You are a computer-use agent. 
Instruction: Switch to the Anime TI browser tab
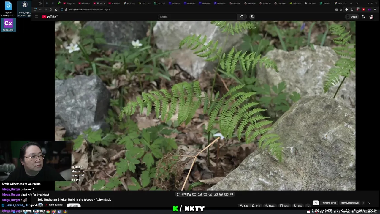pyautogui.click(x=265, y=3)
